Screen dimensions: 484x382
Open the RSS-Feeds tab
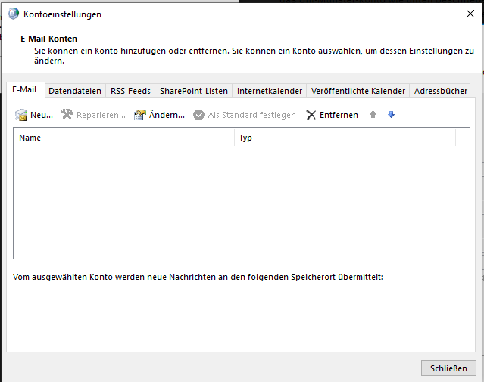tap(130, 91)
